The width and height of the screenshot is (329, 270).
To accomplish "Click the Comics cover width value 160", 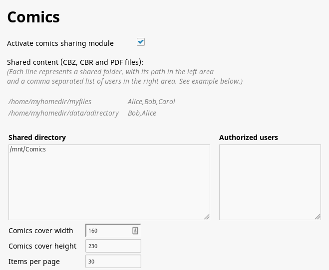I will tap(93, 231).
